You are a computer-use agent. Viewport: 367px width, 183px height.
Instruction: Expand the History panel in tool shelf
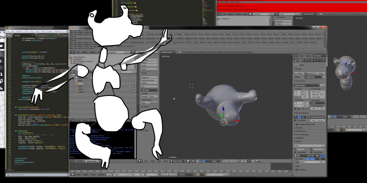(x=145, y=107)
